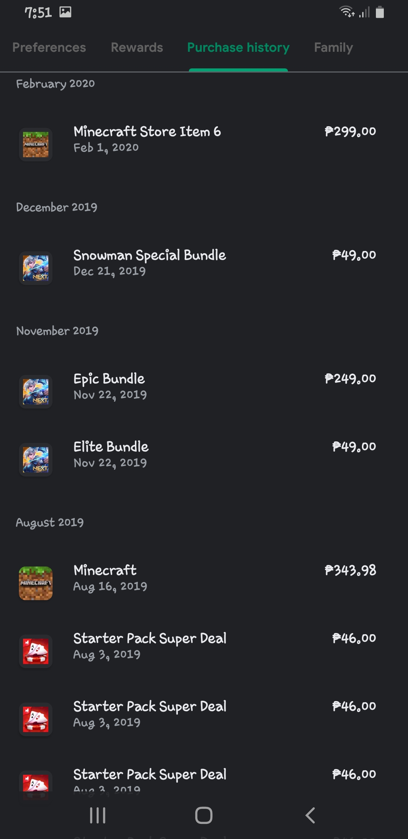Switch to the Rewards tab
The image size is (408, 839).
coord(137,48)
